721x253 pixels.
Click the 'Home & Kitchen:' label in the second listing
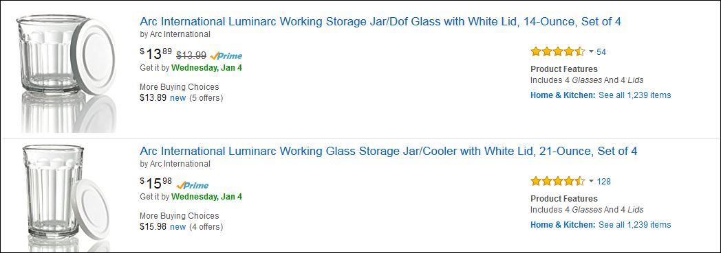point(563,225)
